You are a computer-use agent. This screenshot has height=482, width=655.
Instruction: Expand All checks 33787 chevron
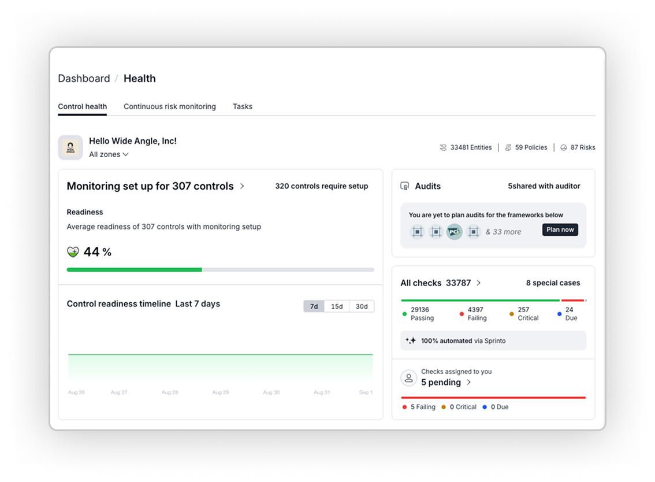478,283
